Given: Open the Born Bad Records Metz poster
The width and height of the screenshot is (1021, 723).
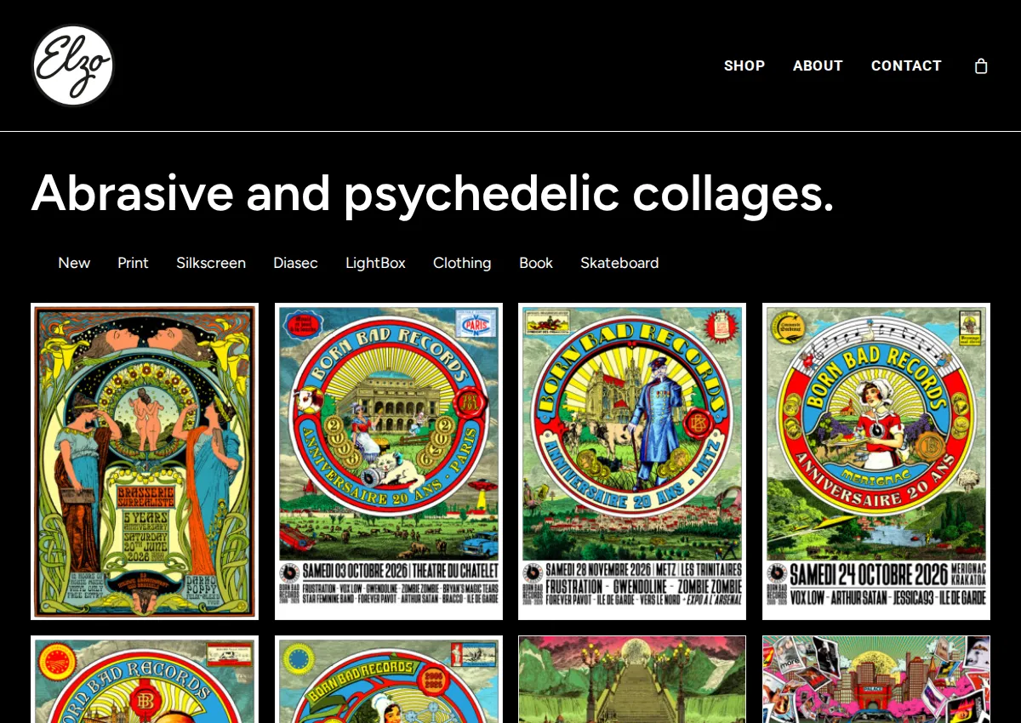Looking at the screenshot, I should [x=632, y=461].
